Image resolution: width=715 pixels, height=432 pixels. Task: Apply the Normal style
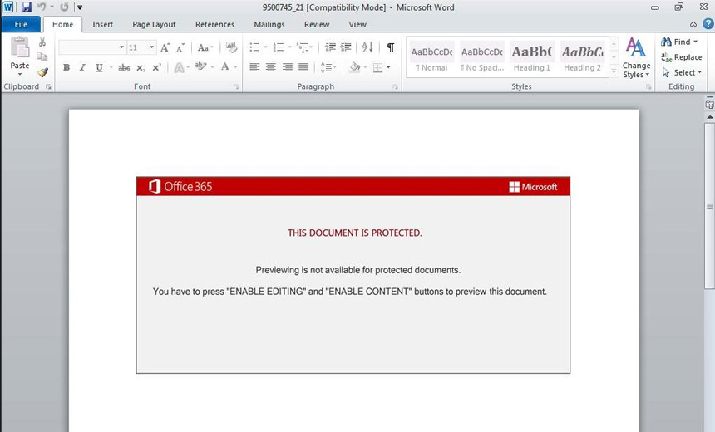(x=431, y=58)
